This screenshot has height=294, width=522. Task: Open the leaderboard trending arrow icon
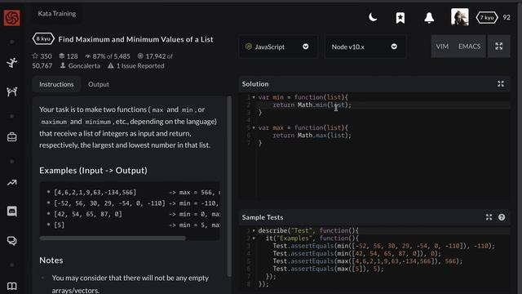coord(12,183)
